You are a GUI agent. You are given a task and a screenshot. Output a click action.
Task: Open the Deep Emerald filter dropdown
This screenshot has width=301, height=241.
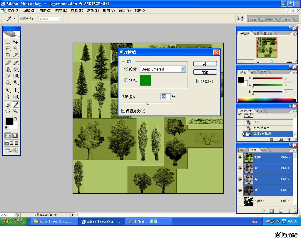[183, 69]
